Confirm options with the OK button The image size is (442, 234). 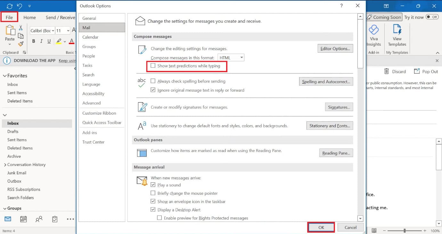click(321, 227)
